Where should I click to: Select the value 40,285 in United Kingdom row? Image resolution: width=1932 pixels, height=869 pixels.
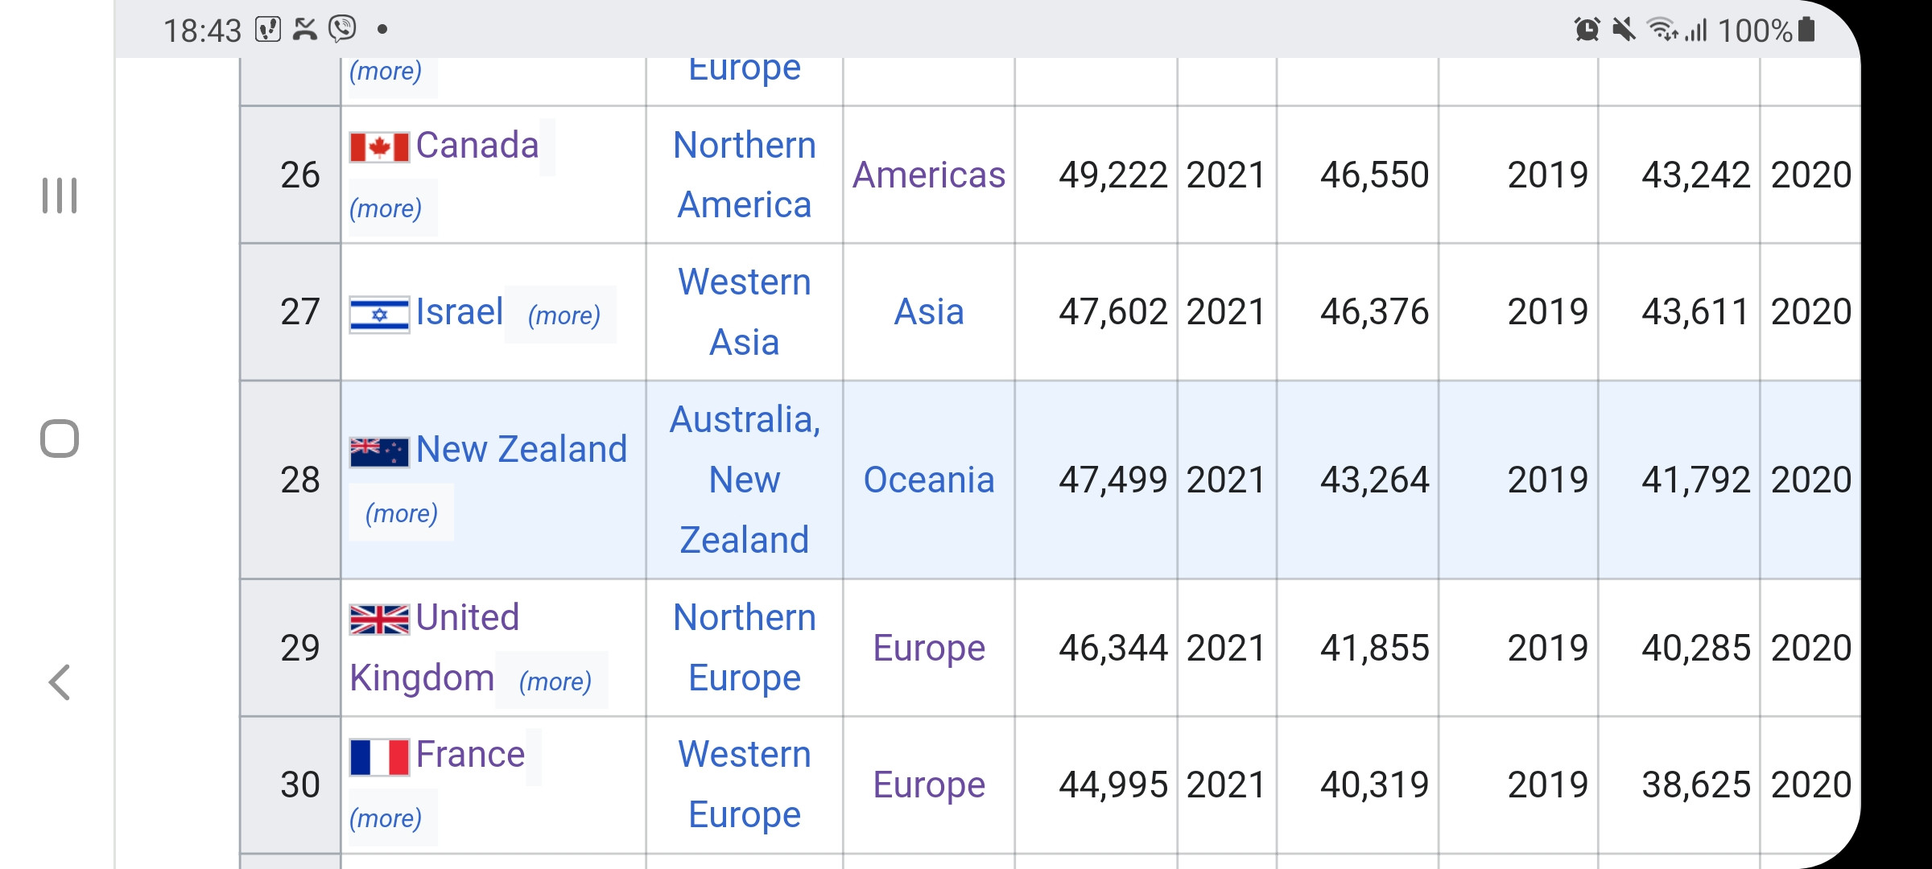(x=1696, y=649)
